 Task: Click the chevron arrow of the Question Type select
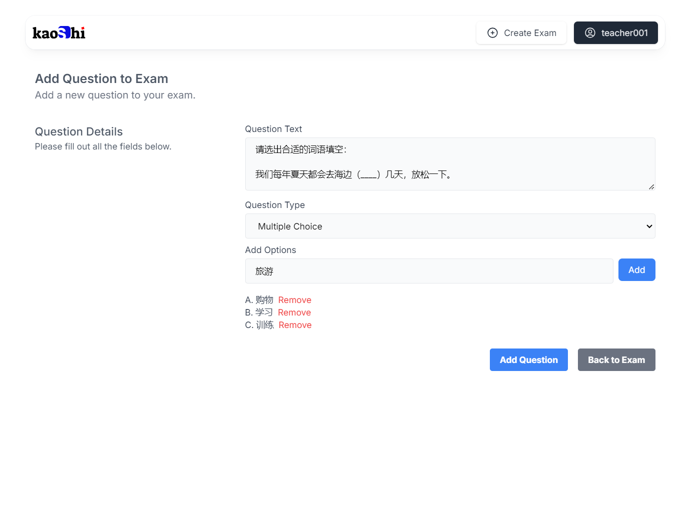[x=649, y=226]
